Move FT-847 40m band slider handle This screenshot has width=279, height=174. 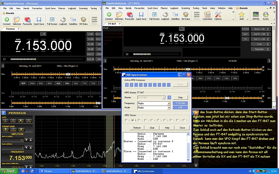pos(227,98)
